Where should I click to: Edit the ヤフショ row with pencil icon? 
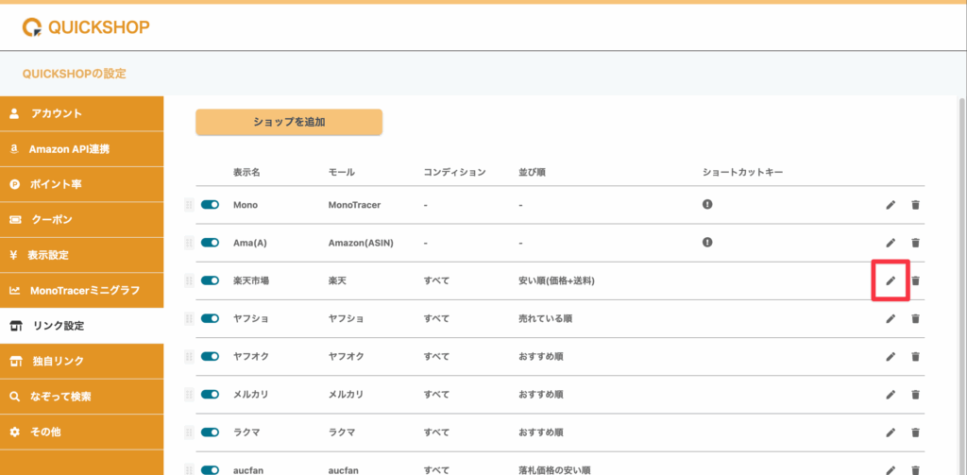(891, 318)
